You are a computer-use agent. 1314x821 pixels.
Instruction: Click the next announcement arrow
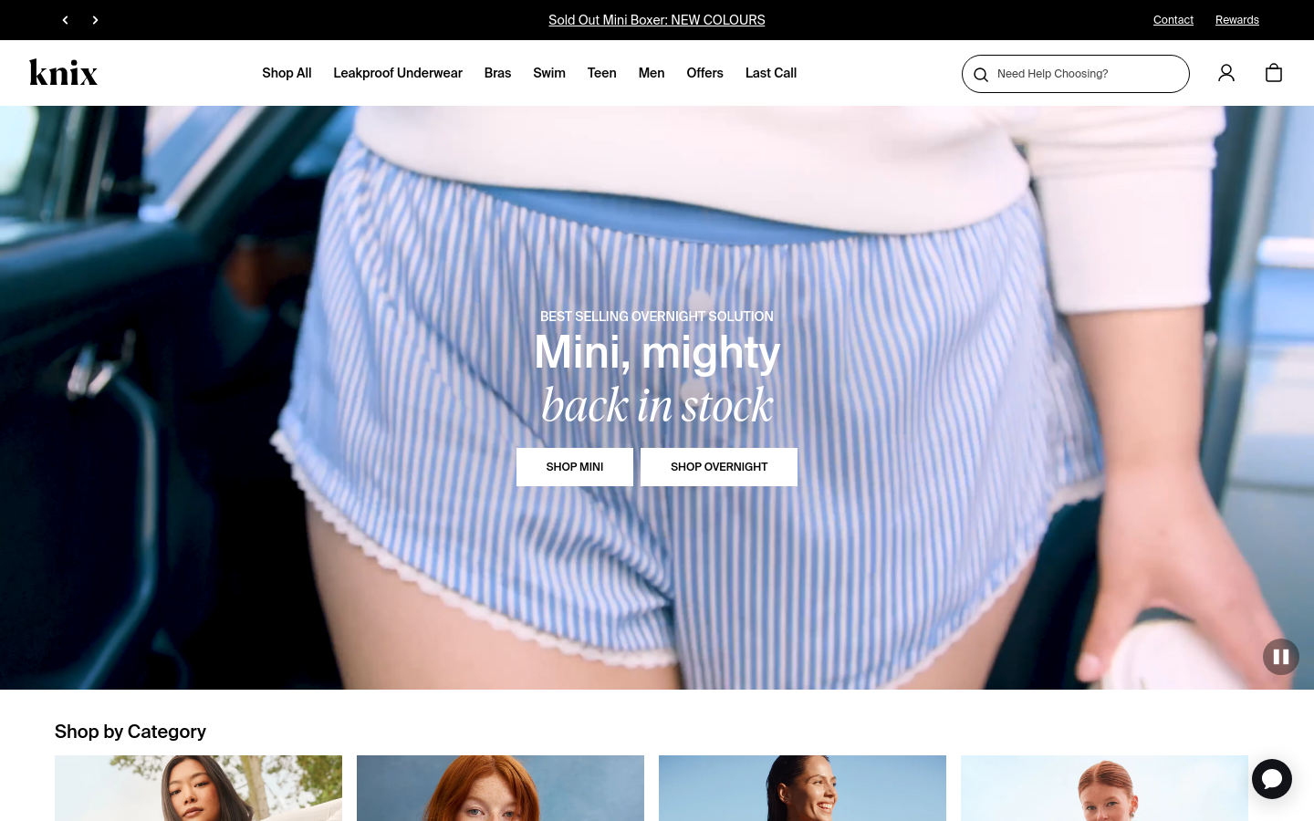click(95, 20)
